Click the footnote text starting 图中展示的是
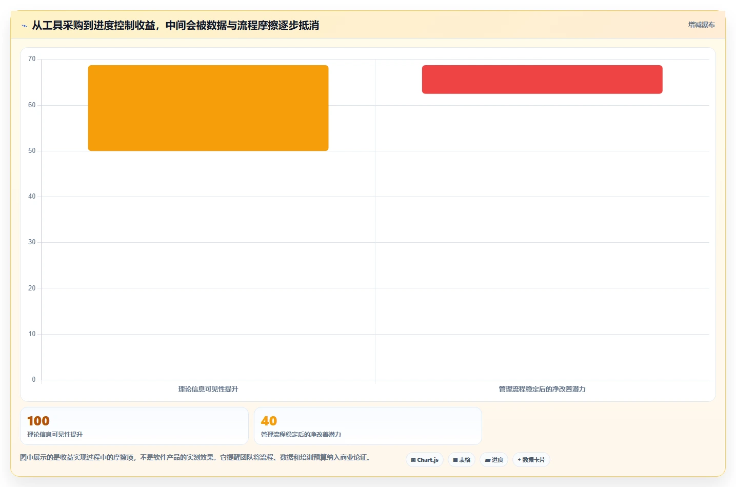The image size is (736, 487). coord(195,457)
